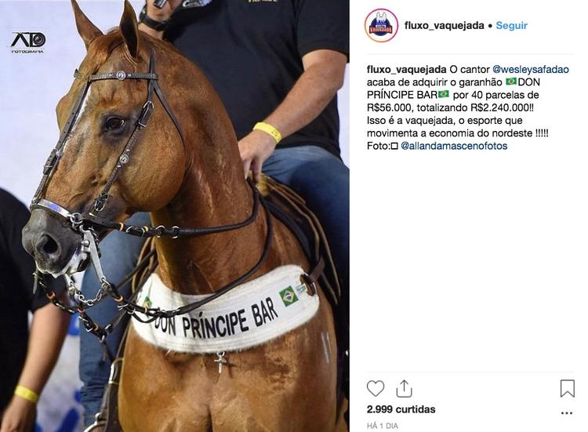Open the @allandamascenofotos photo credit link

click(454, 146)
